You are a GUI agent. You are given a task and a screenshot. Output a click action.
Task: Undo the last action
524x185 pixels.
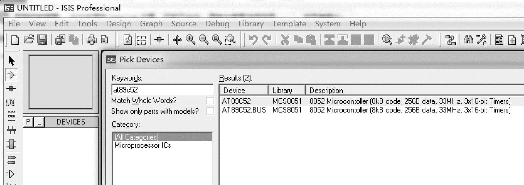tap(253, 39)
